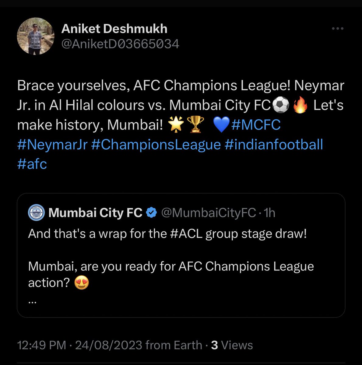Open the quoted tweet's 1h timestamp
Screen dimensions: 362x365
click(x=270, y=213)
